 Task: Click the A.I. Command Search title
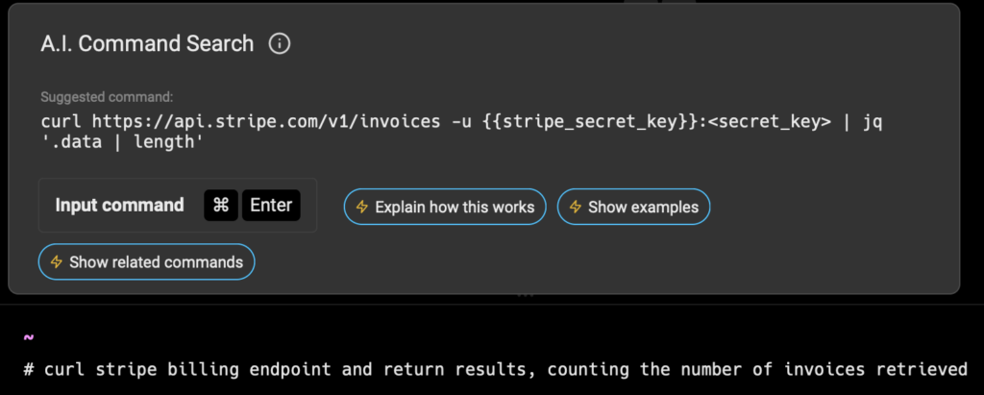pos(147,44)
